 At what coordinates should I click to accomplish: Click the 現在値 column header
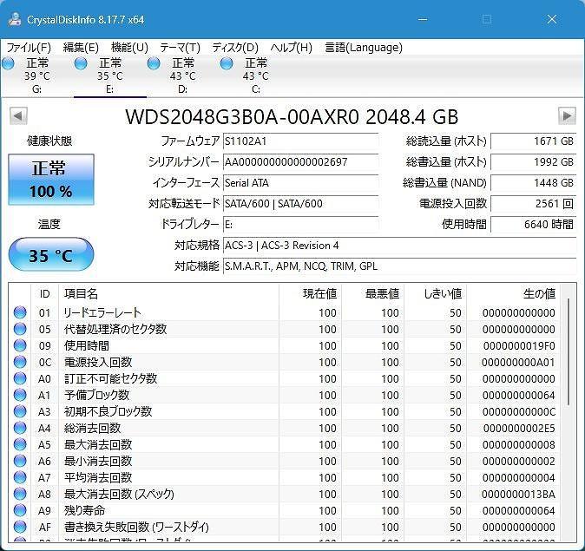pos(310,294)
